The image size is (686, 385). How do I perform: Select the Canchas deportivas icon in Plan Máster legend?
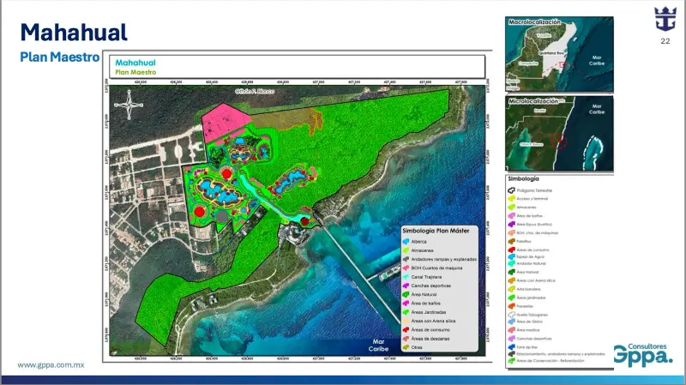coord(406,286)
